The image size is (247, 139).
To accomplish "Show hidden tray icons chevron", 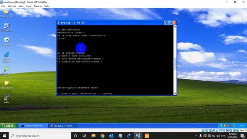I will click(x=196, y=136).
